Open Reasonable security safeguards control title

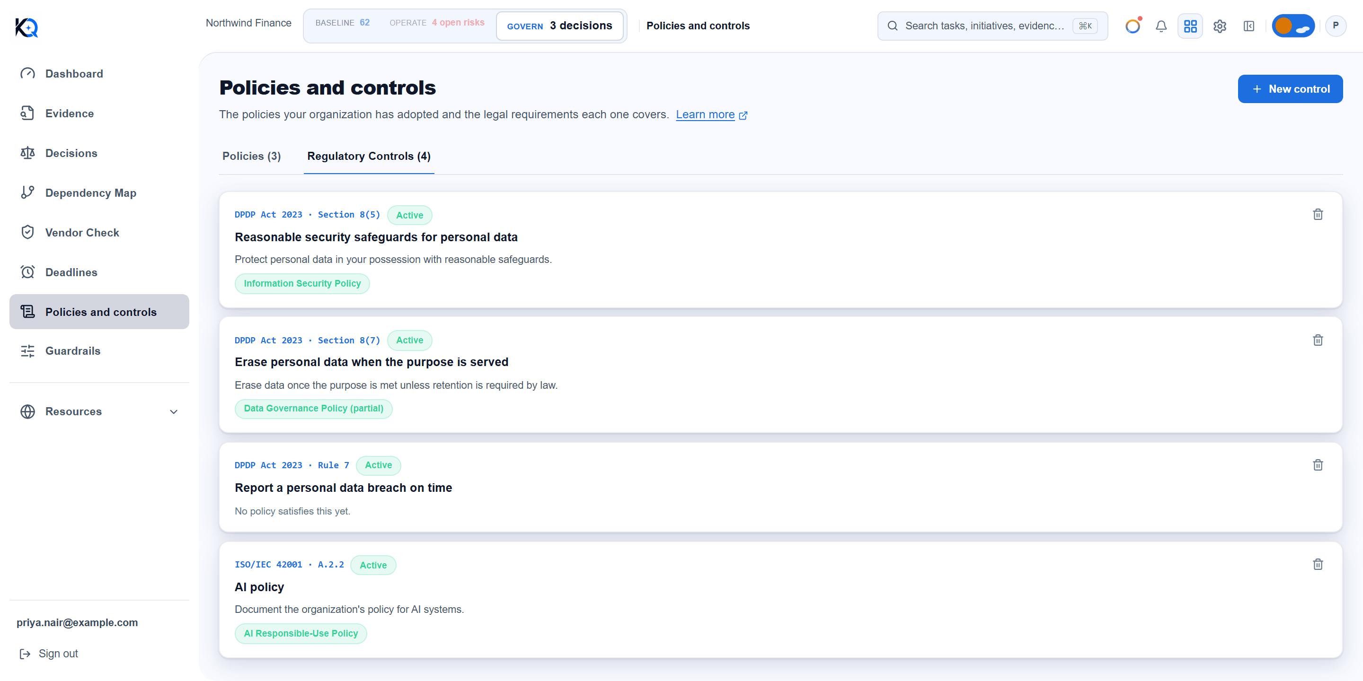376,237
